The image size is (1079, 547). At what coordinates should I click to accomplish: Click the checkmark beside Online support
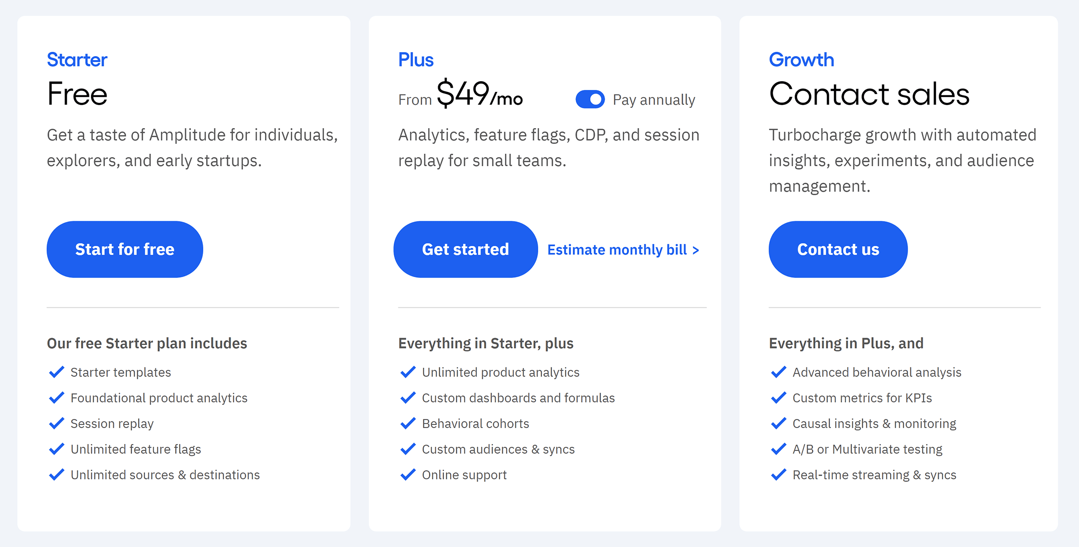point(408,475)
